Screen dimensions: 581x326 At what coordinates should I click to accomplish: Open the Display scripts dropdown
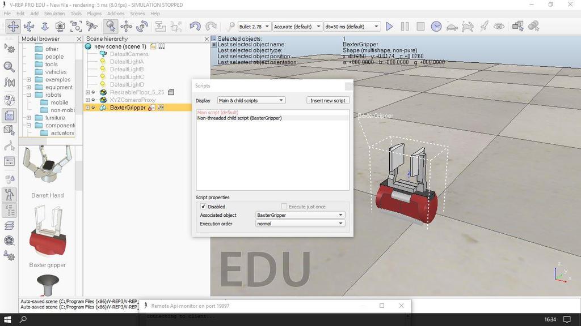point(251,101)
